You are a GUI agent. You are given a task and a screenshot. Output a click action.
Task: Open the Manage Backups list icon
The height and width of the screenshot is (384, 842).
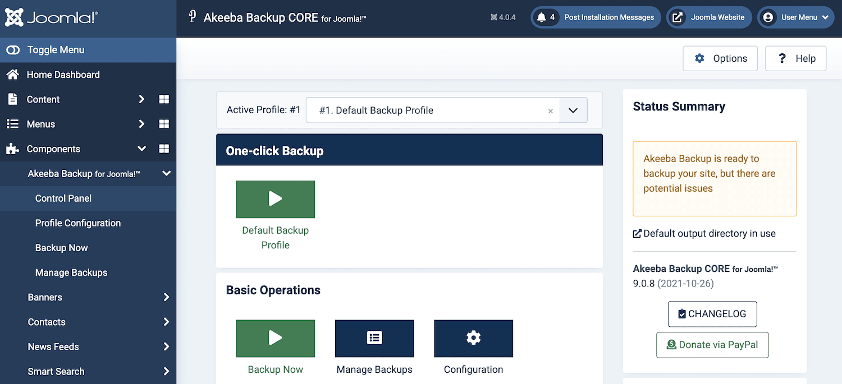[x=374, y=338]
